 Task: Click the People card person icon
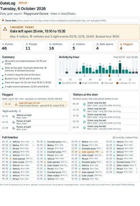click(x=27, y=44)
